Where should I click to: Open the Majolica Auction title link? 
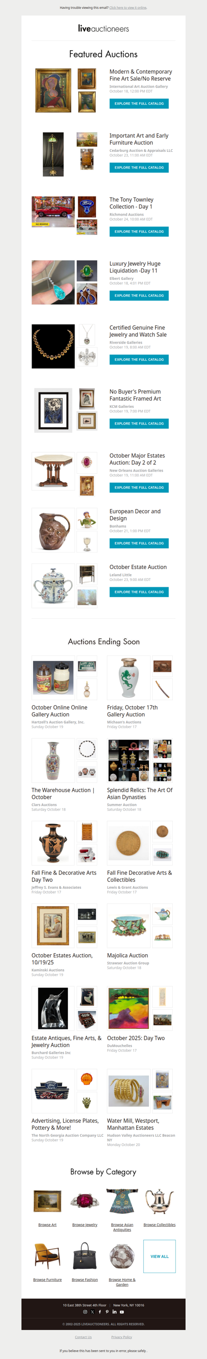(127, 955)
